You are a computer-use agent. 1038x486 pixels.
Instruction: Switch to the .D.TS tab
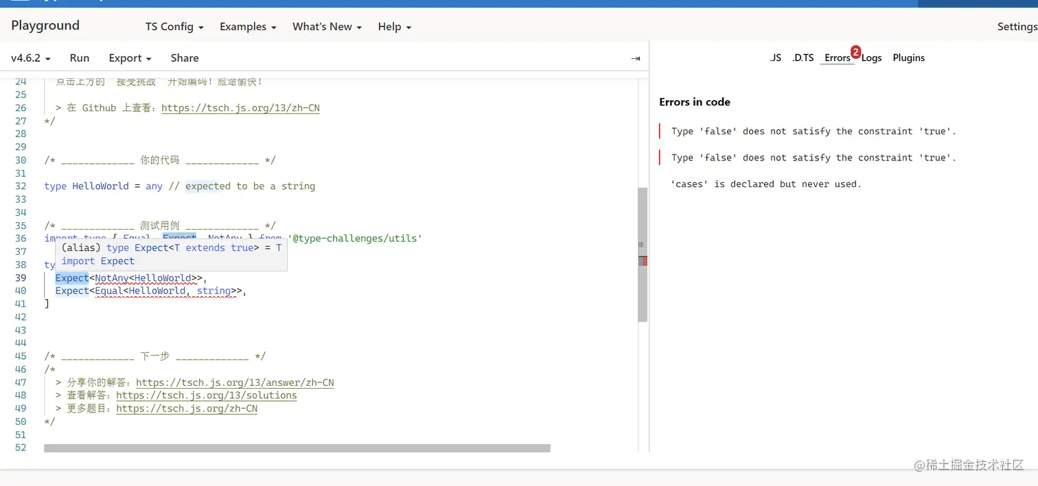point(803,58)
